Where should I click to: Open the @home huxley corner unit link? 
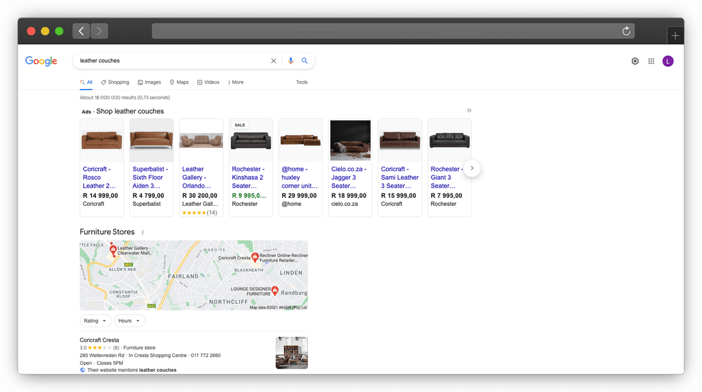[x=300, y=177]
